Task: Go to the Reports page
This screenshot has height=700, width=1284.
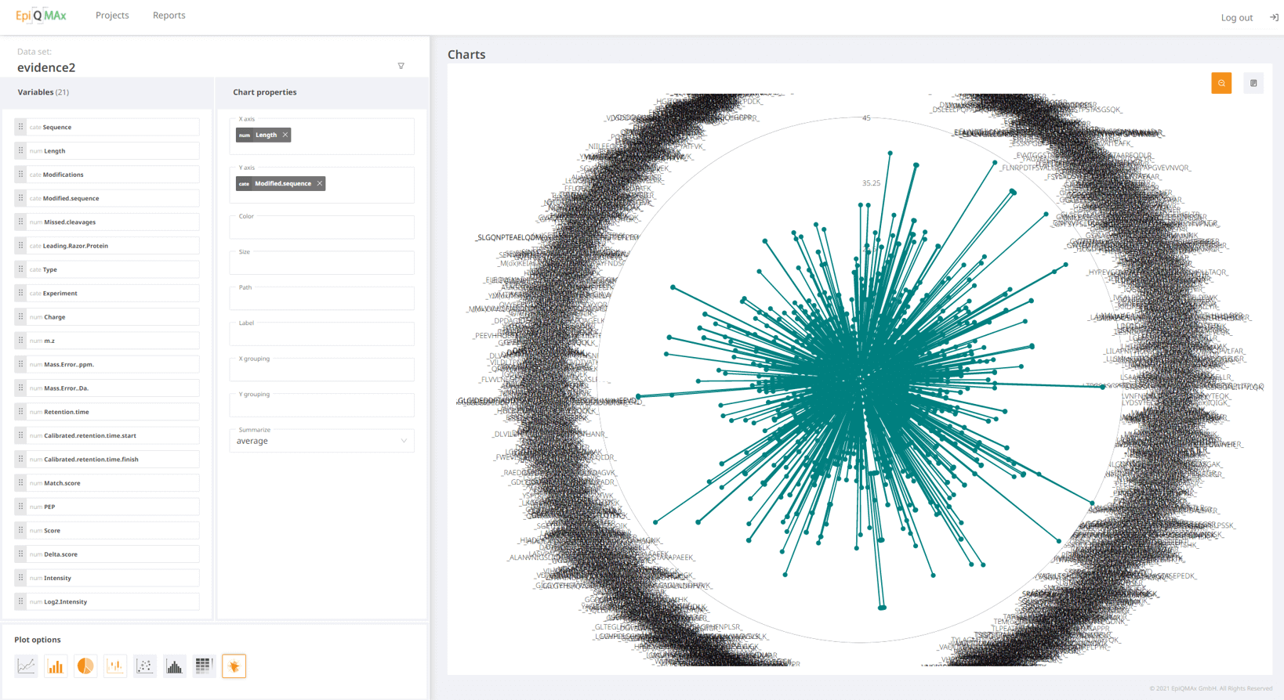Action: 169,16
